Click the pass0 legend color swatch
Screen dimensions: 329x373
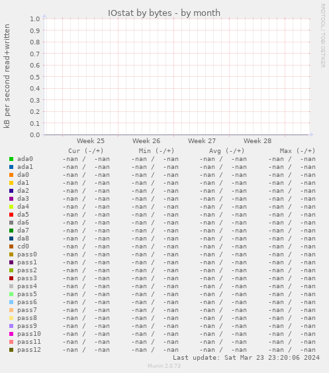click(11, 254)
